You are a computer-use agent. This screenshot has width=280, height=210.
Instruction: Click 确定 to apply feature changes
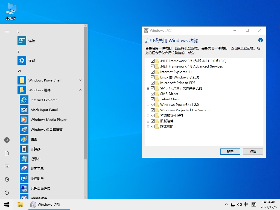(x=230, y=151)
